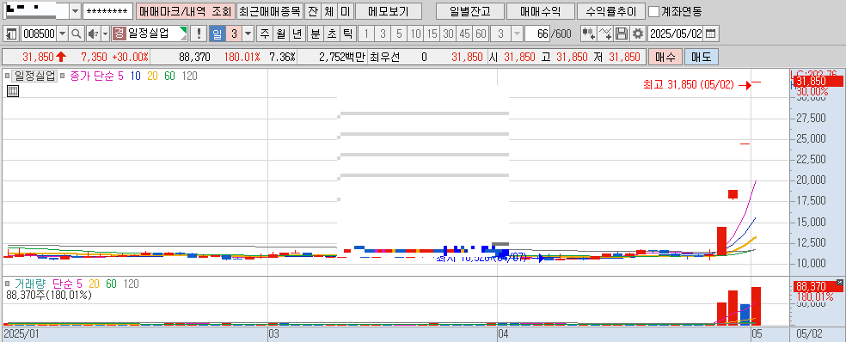This screenshot has width=846, height=342.
Task: Expand stock code 008500 history dropdown
Action: [x=63, y=34]
